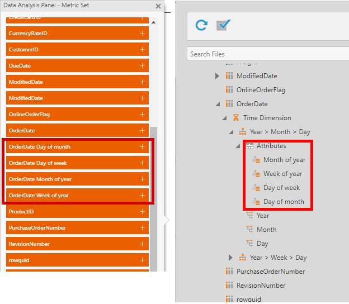Click the OnlineOrderFlag column icon
The width and height of the screenshot is (349, 304).
(x=229, y=90)
